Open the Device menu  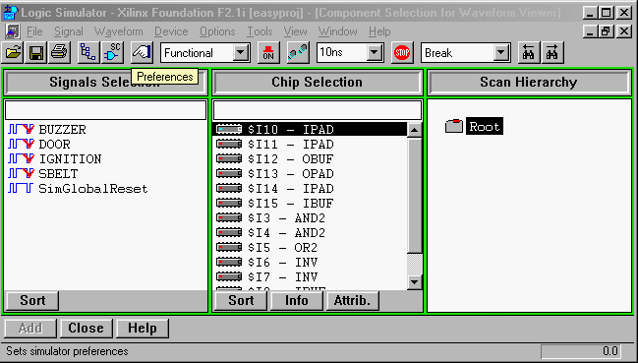point(171,31)
